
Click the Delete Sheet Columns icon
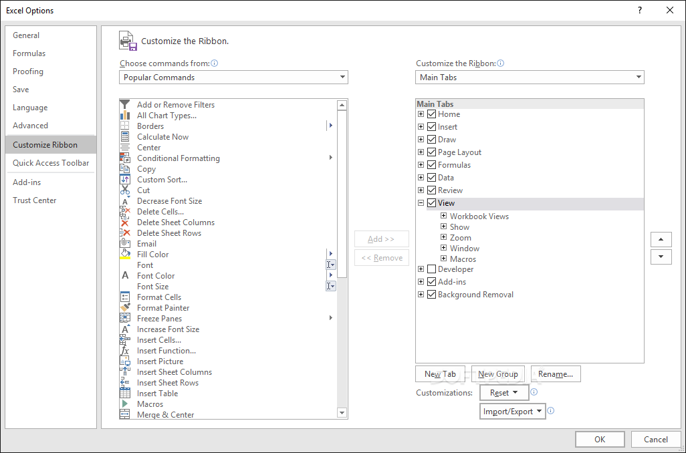click(x=124, y=222)
